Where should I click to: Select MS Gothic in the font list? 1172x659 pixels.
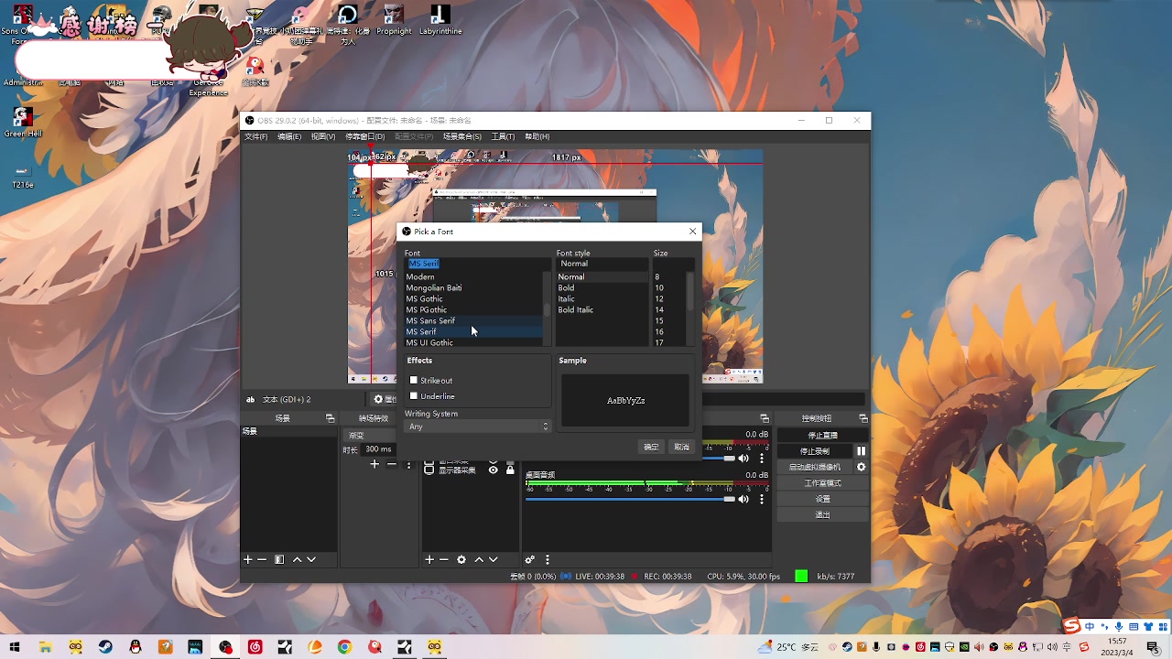[474, 298]
